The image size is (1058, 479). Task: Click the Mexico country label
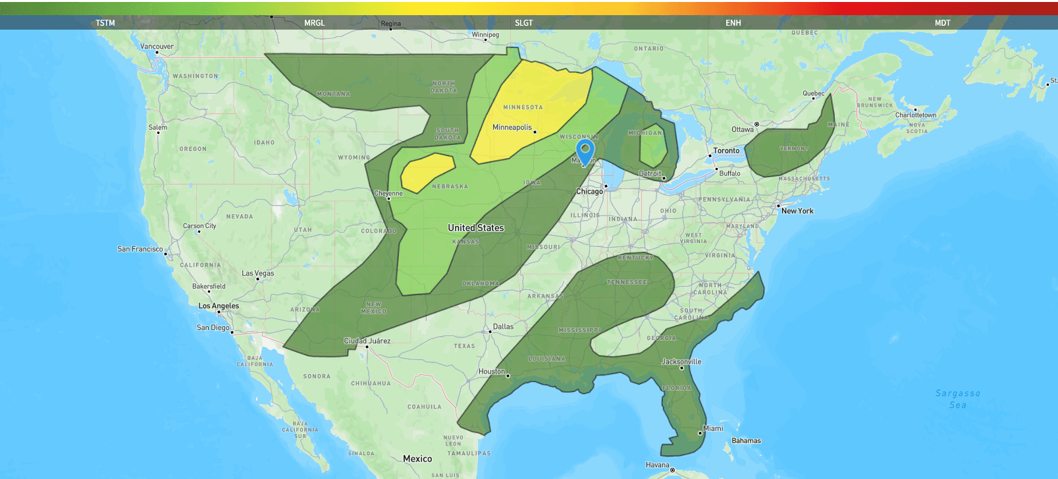point(417,459)
